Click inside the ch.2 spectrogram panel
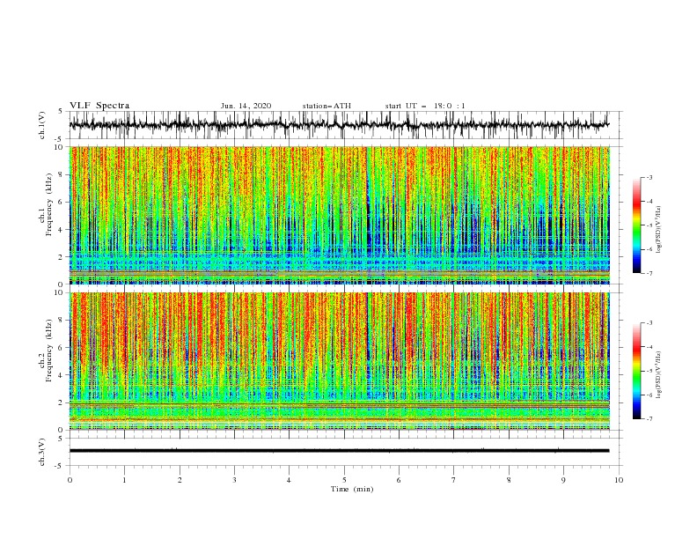This screenshot has height=539, width=697. 339,361
